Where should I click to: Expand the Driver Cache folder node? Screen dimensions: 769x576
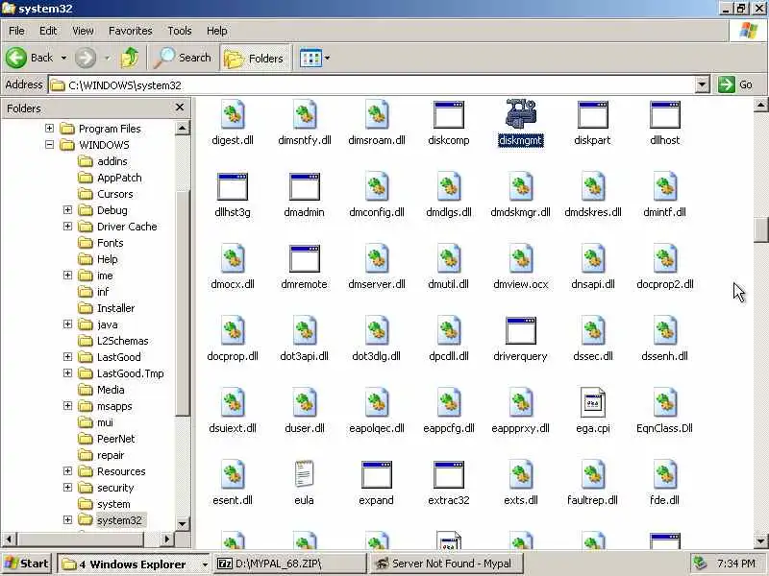click(67, 227)
